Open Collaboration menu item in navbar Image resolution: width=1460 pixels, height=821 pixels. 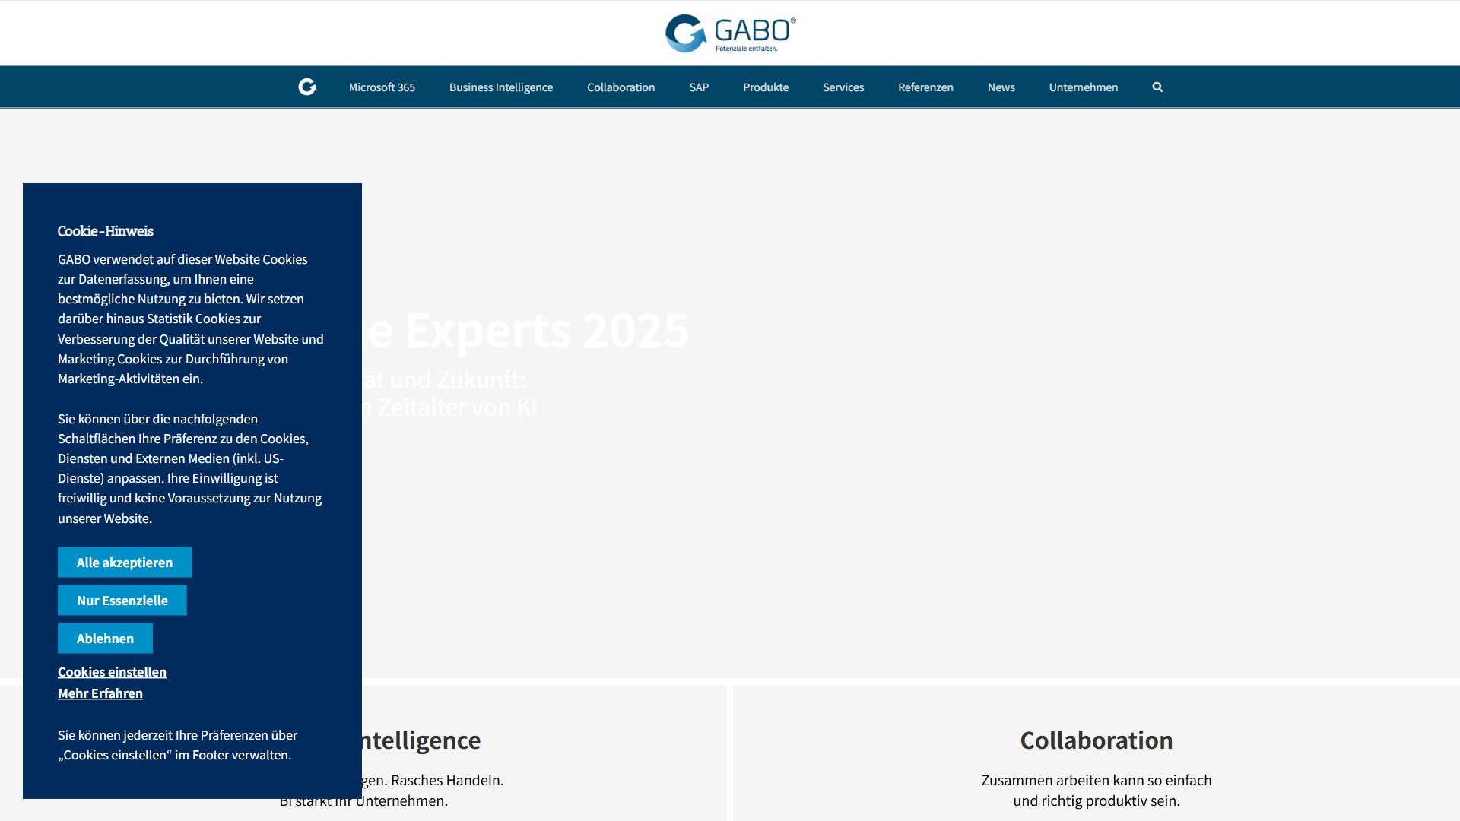point(620,87)
